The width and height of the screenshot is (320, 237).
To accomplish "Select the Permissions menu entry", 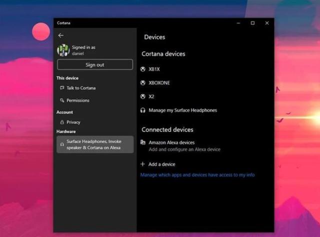I will point(78,100).
